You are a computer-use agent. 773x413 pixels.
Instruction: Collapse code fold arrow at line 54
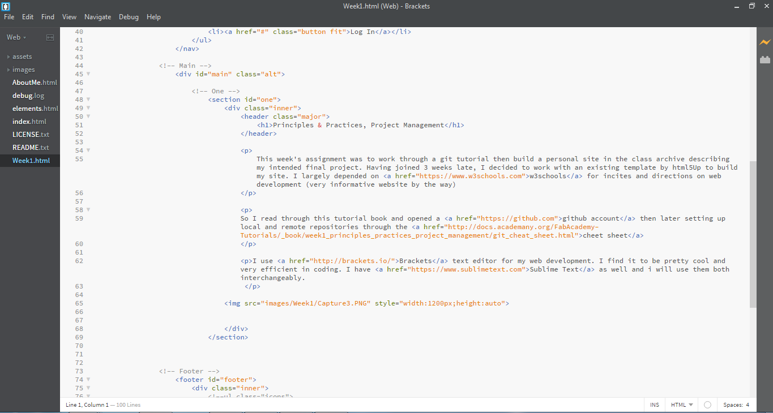point(88,150)
